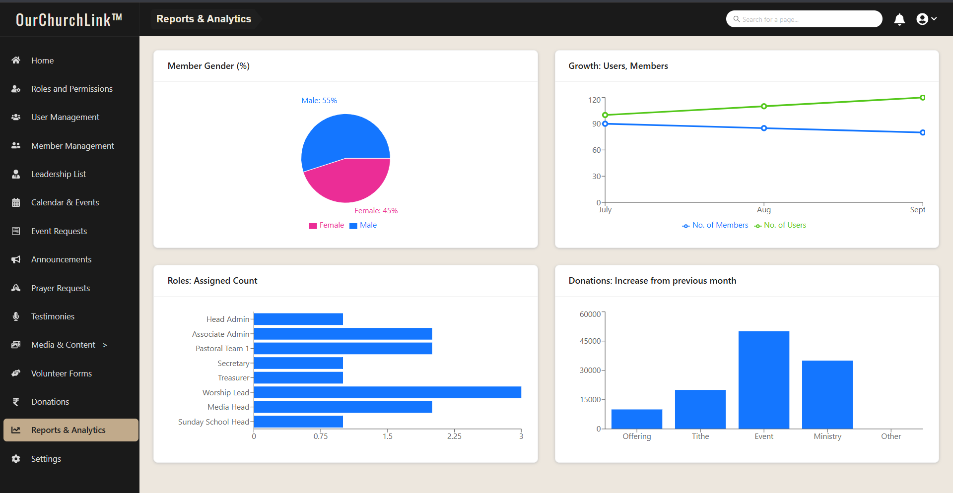Image resolution: width=953 pixels, height=493 pixels.
Task: Open the user account avatar menu
Action: point(926,19)
